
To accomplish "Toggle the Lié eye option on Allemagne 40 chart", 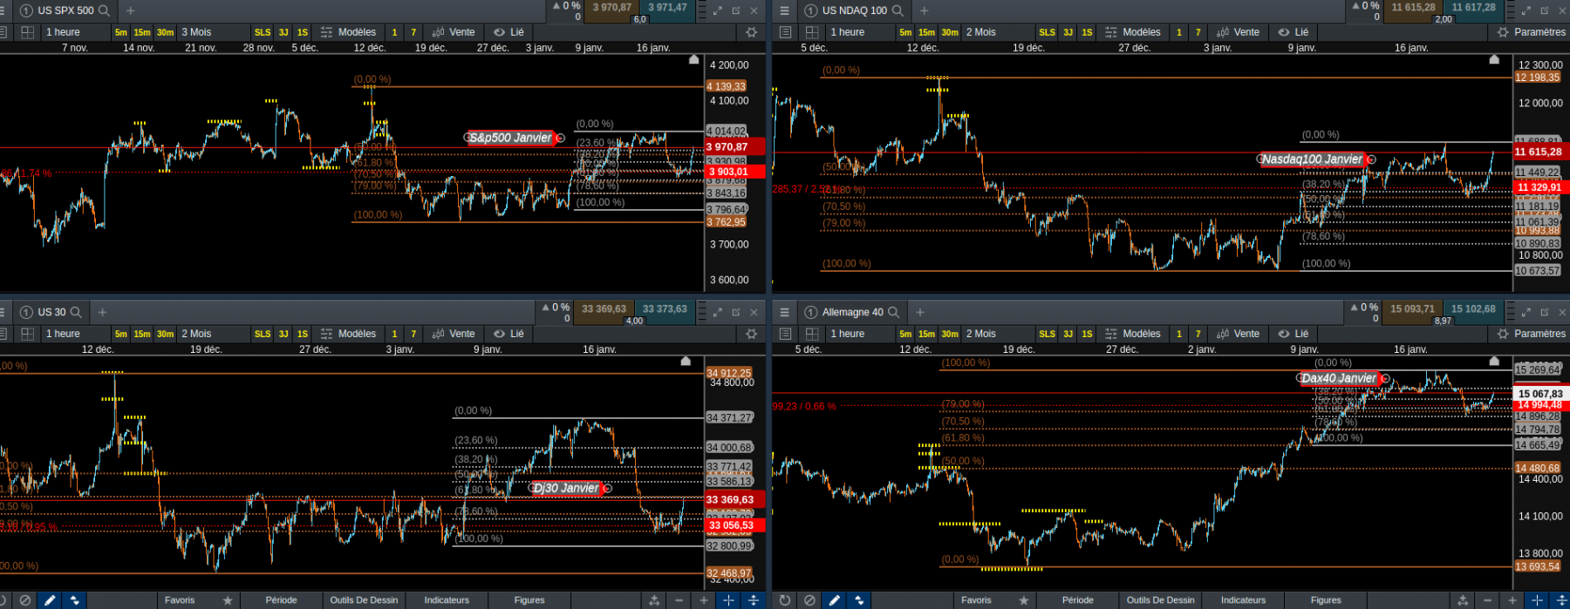I will coord(1294,334).
